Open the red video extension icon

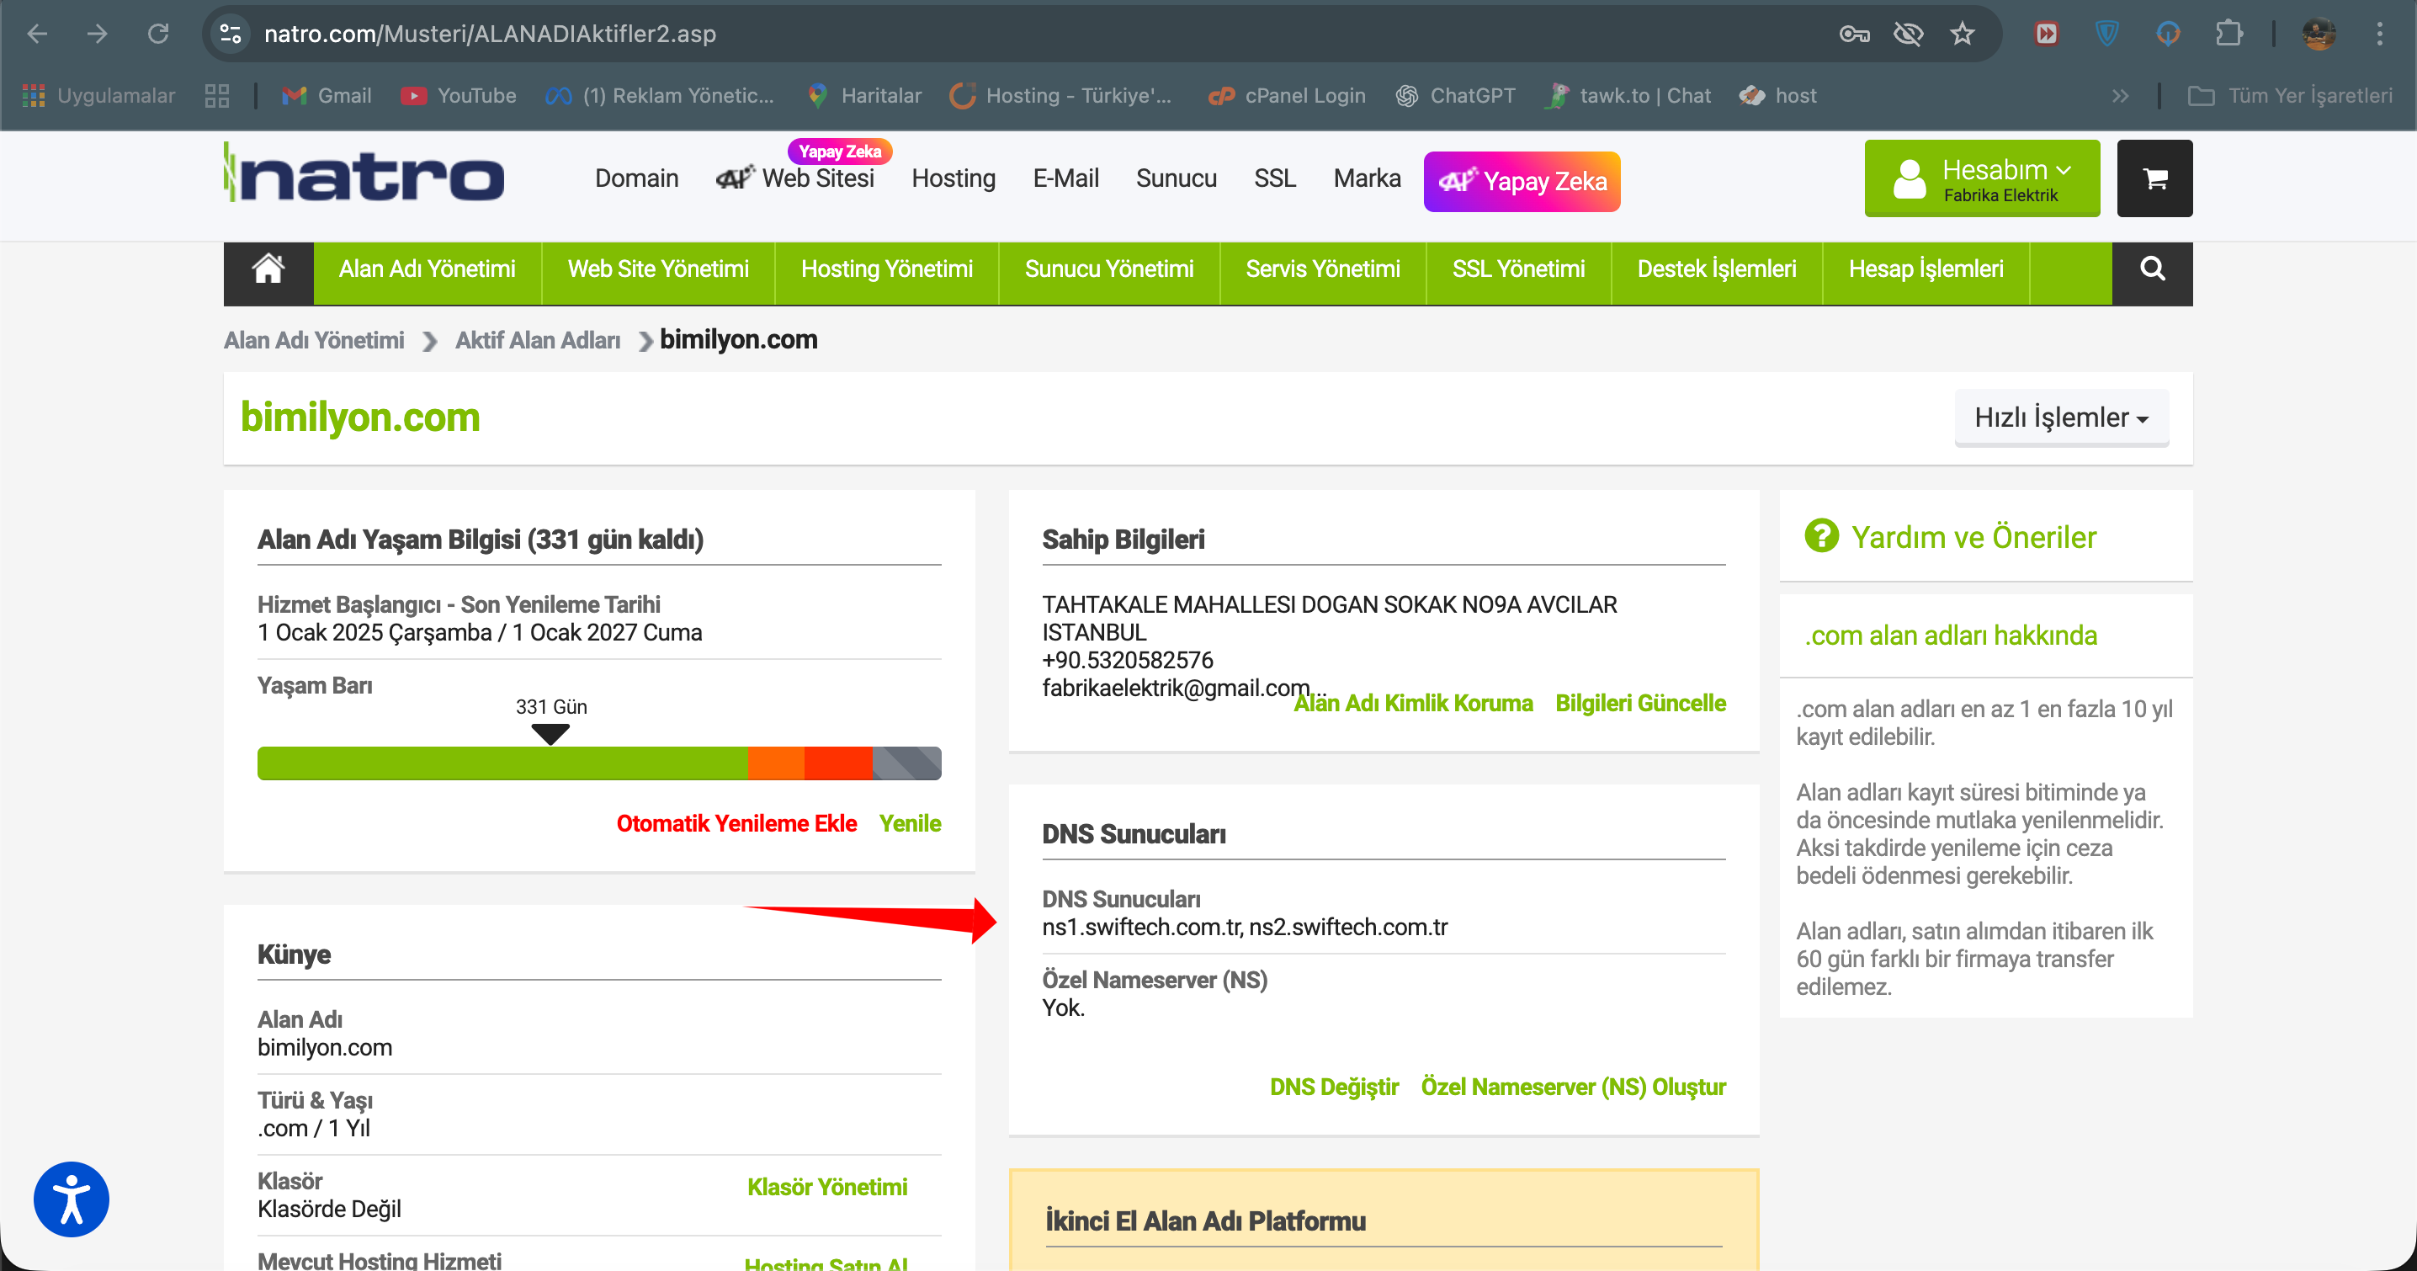point(2047,34)
